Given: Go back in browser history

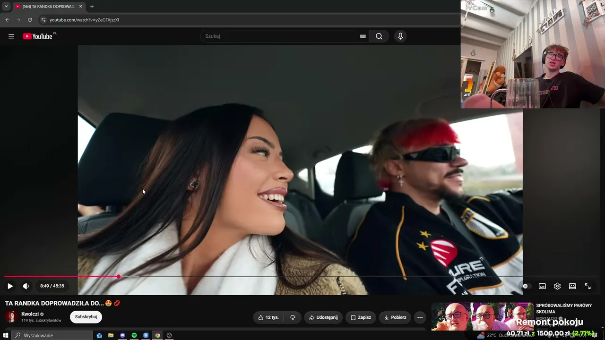Looking at the screenshot, I should coord(7,20).
